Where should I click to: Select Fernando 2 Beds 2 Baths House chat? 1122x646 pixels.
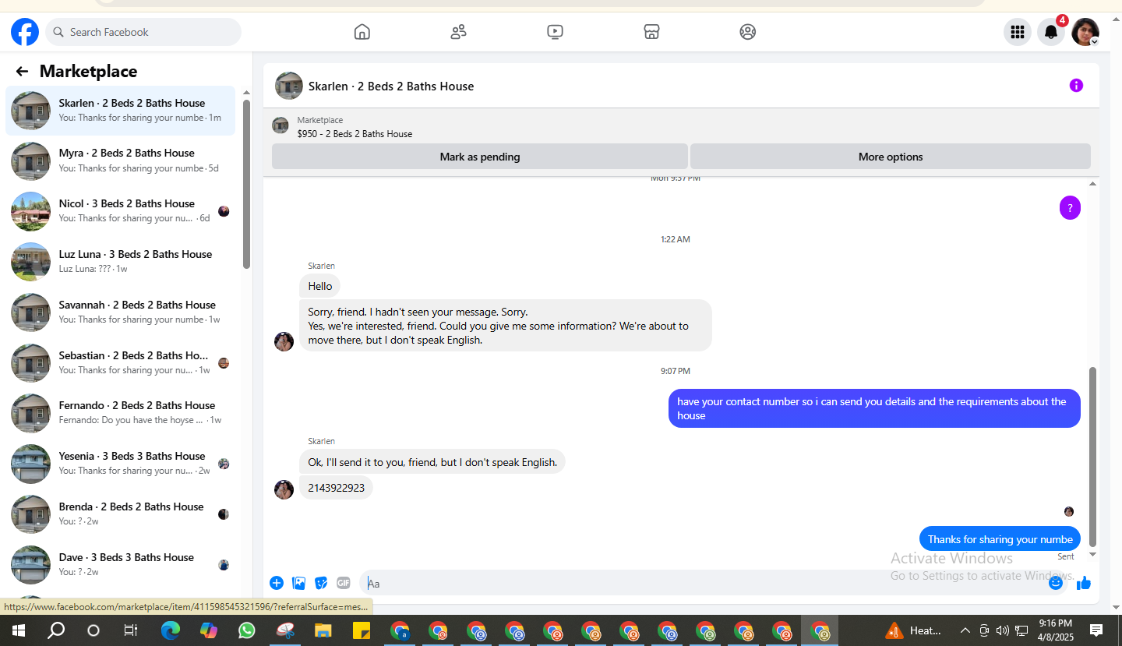[x=121, y=413]
